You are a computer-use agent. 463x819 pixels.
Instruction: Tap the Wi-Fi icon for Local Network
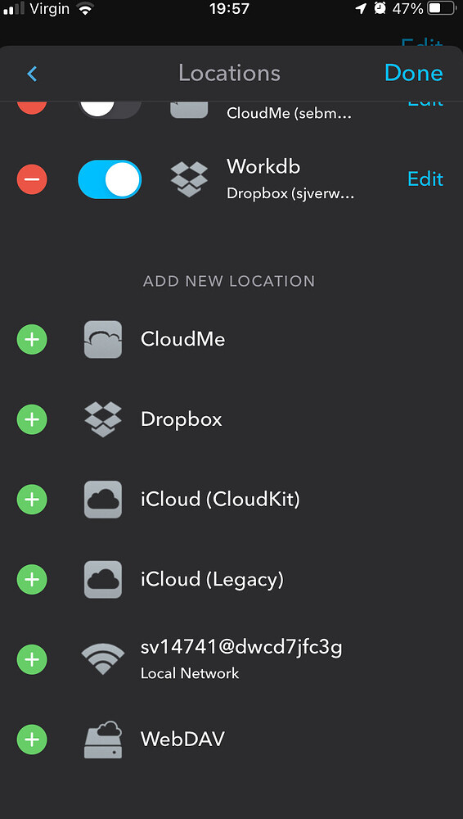(x=103, y=659)
